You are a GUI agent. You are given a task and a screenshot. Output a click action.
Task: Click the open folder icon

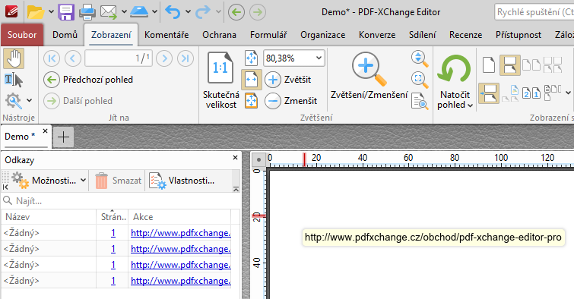point(36,12)
